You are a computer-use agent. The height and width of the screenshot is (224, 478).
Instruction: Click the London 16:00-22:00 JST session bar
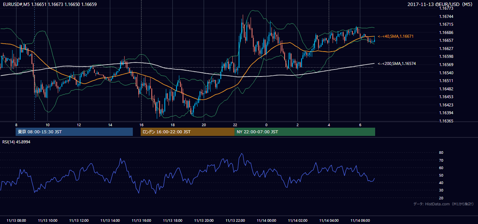click(x=187, y=132)
